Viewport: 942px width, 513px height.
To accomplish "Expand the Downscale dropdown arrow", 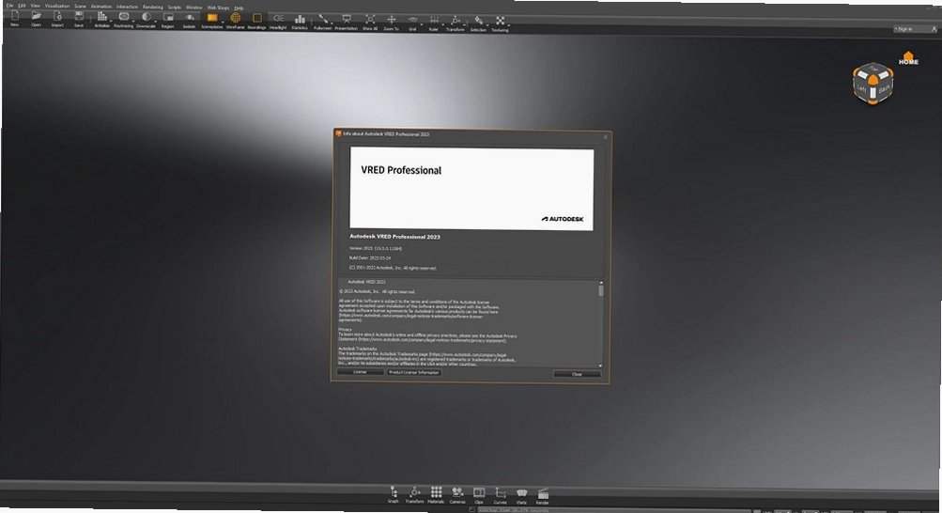I will pos(156,23).
